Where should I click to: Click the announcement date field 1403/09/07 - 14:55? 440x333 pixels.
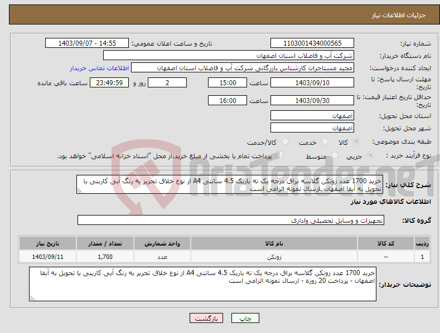pyautogui.click(x=87, y=43)
